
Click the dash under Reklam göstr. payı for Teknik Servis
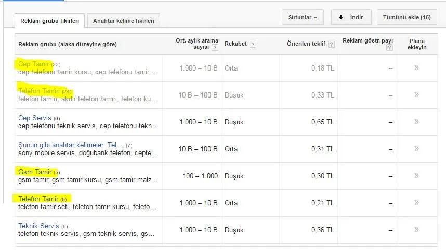click(x=390, y=230)
